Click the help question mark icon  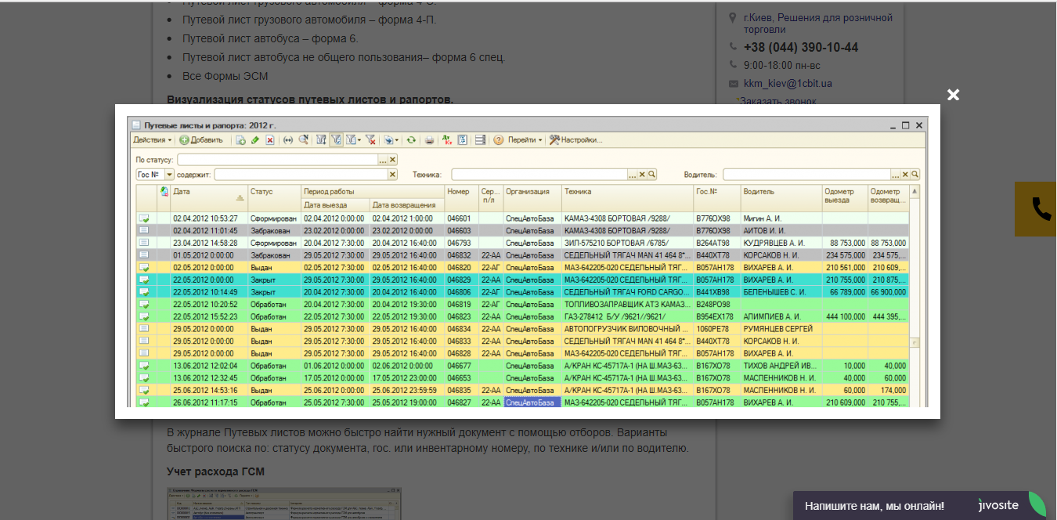[x=498, y=140]
